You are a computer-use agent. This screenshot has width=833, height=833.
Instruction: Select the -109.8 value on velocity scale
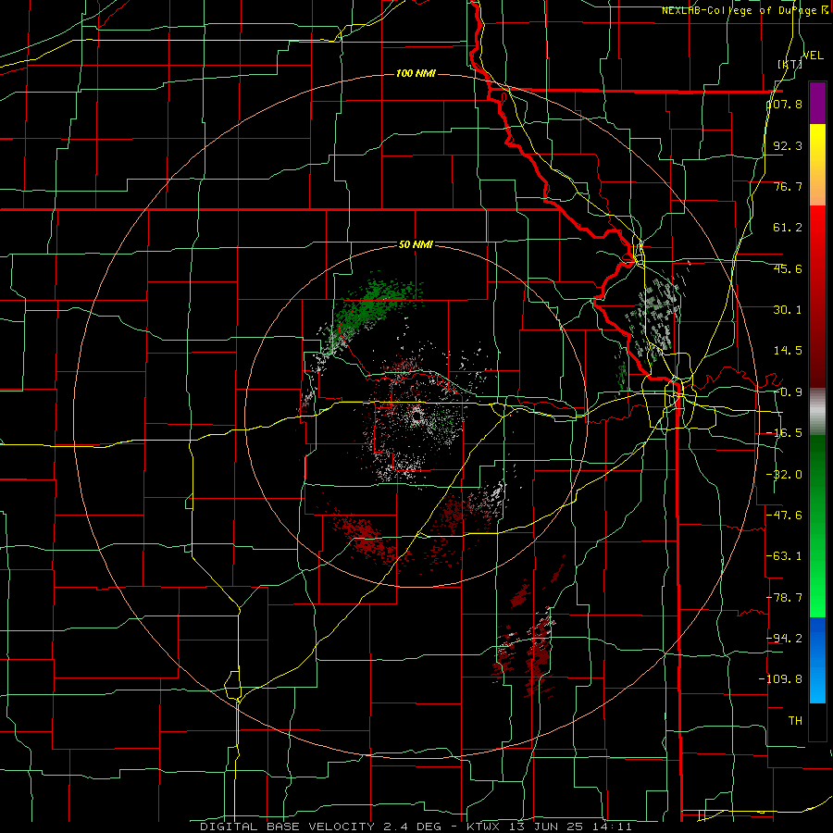tap(781, 679)
